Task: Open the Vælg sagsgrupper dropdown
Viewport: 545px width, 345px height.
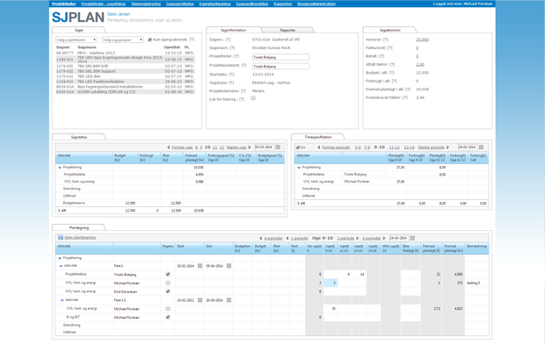Action: point(123,40)
